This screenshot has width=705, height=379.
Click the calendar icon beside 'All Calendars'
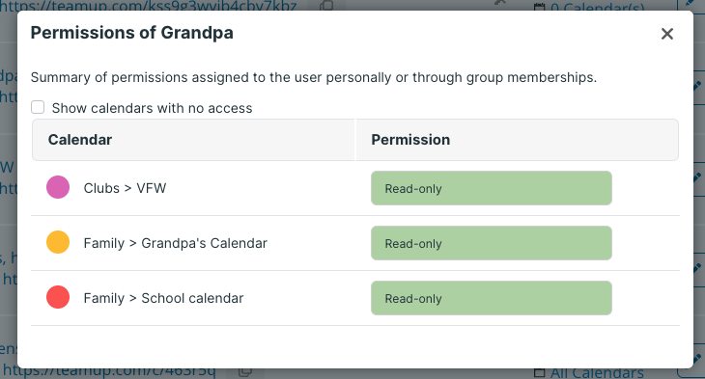click(x=539, y=372)
